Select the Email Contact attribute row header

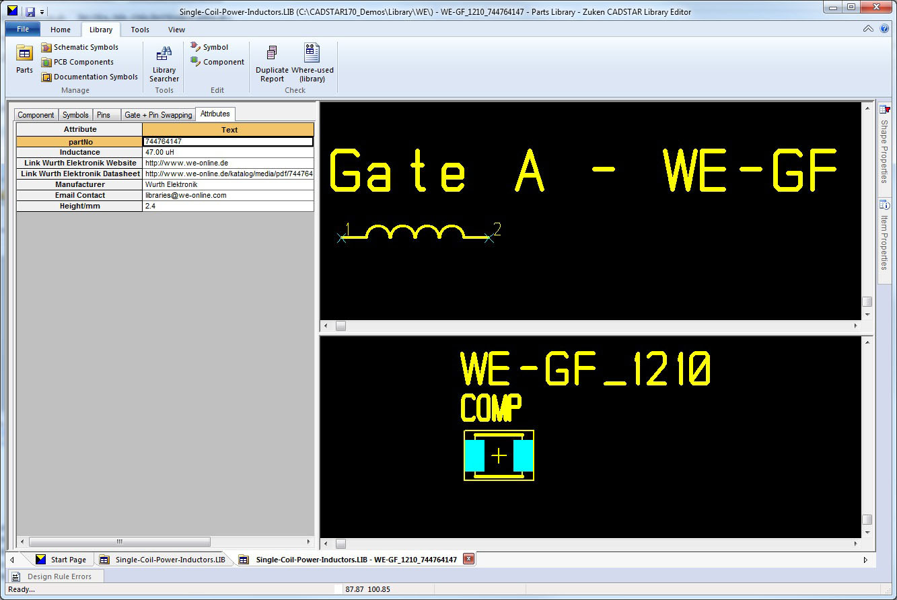coord(79,196)
